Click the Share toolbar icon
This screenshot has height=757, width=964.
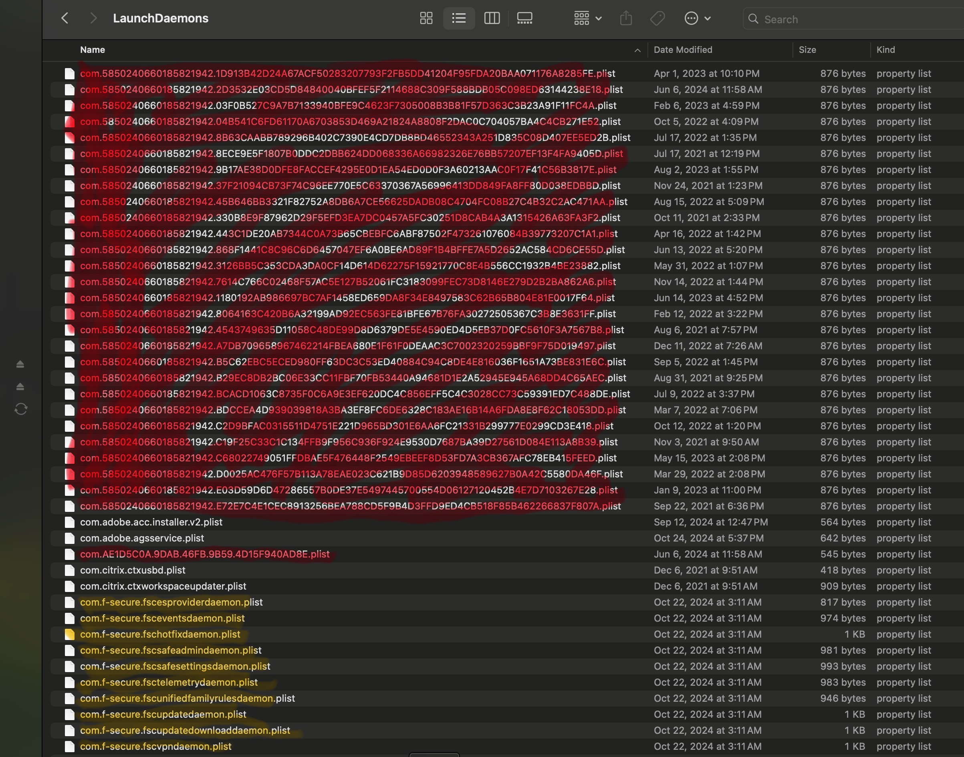[x=626, y=18]
